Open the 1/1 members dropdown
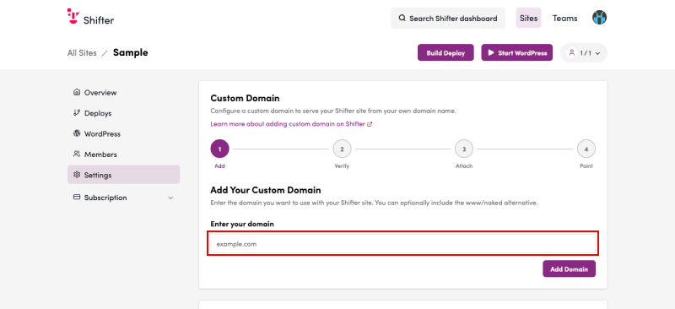Viewport: 675px width, 309px height. [x=584, y=52]
